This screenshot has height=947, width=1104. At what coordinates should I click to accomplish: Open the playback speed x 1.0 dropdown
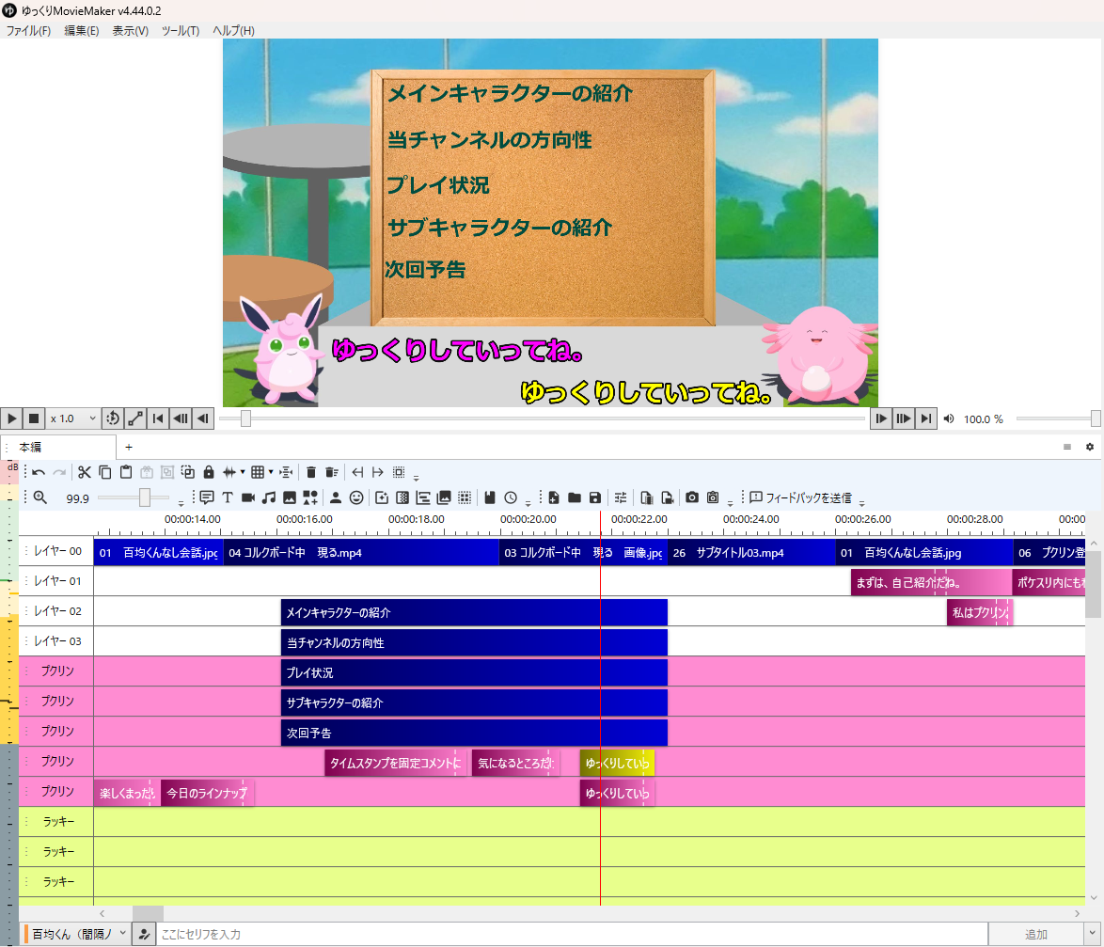tap(73, 418)
